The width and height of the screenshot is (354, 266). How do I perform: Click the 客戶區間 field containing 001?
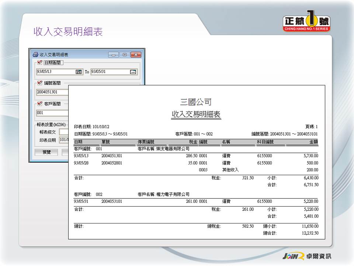(52, 113)
